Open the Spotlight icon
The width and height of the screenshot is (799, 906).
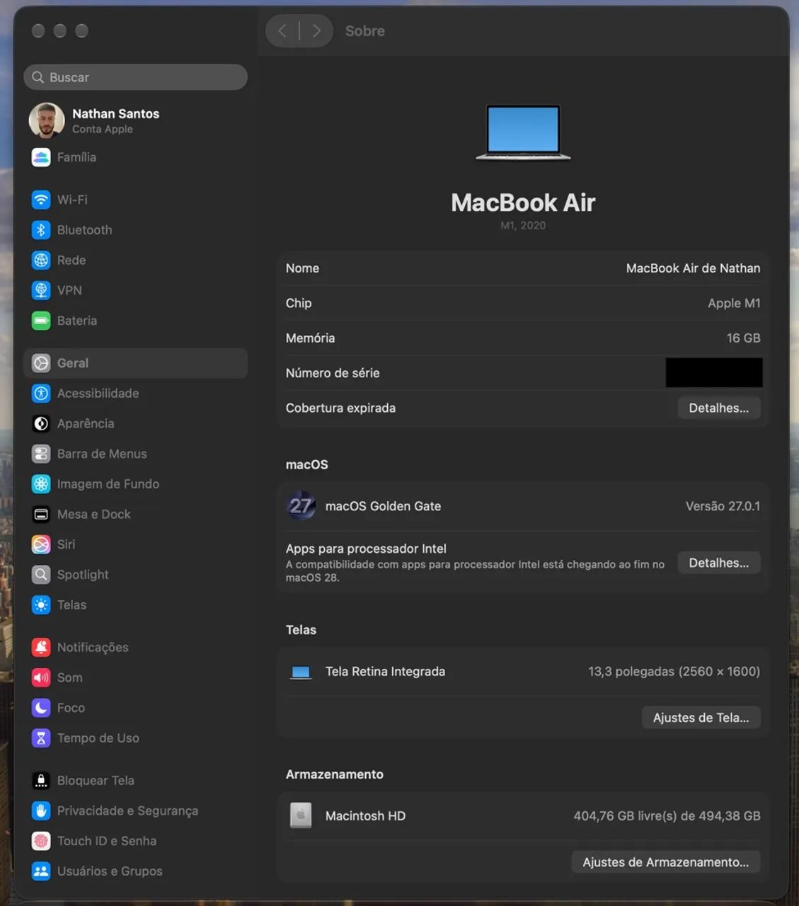[41, 575]
